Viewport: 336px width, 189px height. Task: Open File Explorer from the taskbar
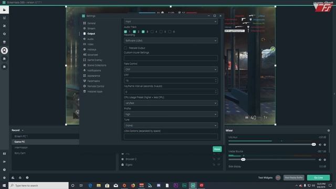pos(99,185)
